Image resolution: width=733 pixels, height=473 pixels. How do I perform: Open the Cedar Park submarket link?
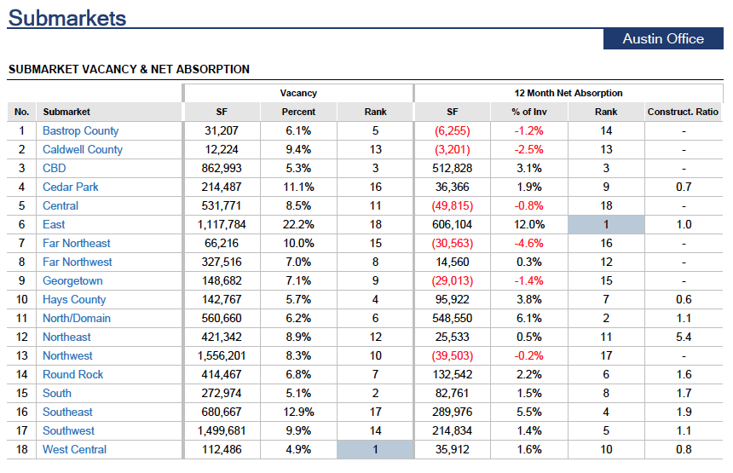point(70,187)
